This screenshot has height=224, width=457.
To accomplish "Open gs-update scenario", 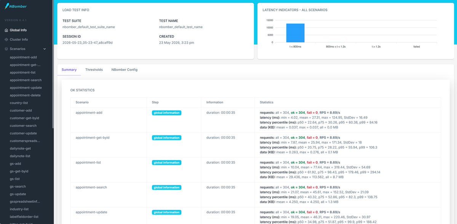I will 18,194.
